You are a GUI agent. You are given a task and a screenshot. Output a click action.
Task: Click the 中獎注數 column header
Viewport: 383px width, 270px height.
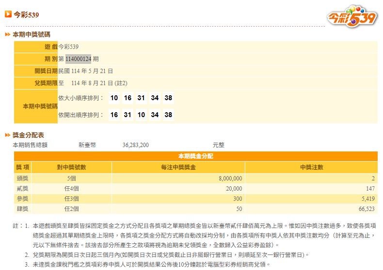point(311,167)
